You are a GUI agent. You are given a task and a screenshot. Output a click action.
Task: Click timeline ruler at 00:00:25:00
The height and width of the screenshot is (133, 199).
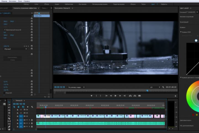(89, 105)
